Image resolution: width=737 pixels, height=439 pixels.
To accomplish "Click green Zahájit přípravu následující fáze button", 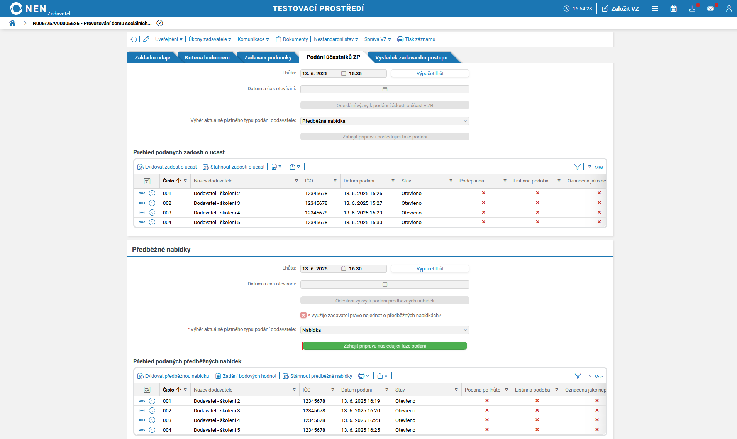I will 385,346.
